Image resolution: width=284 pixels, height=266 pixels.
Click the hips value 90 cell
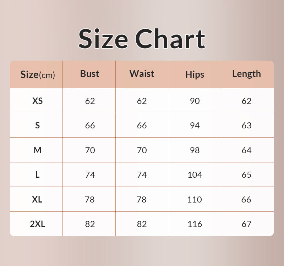pos(195,101)
